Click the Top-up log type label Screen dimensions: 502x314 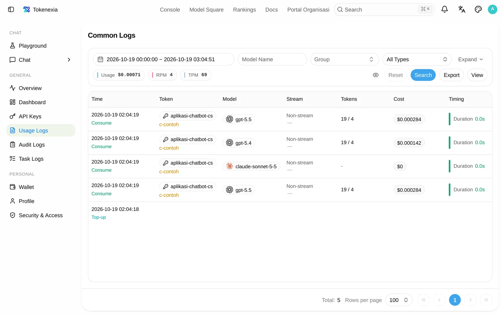point(99,217)
